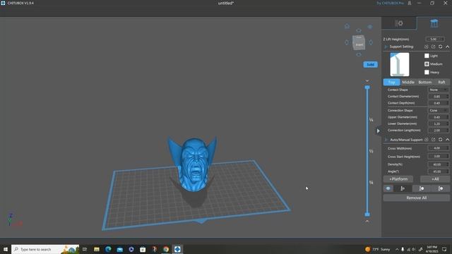Viewport: 452px width, 254px height.
Task: Reset view with the home icon
Action: pyautogui.click(x=347, y=27)
